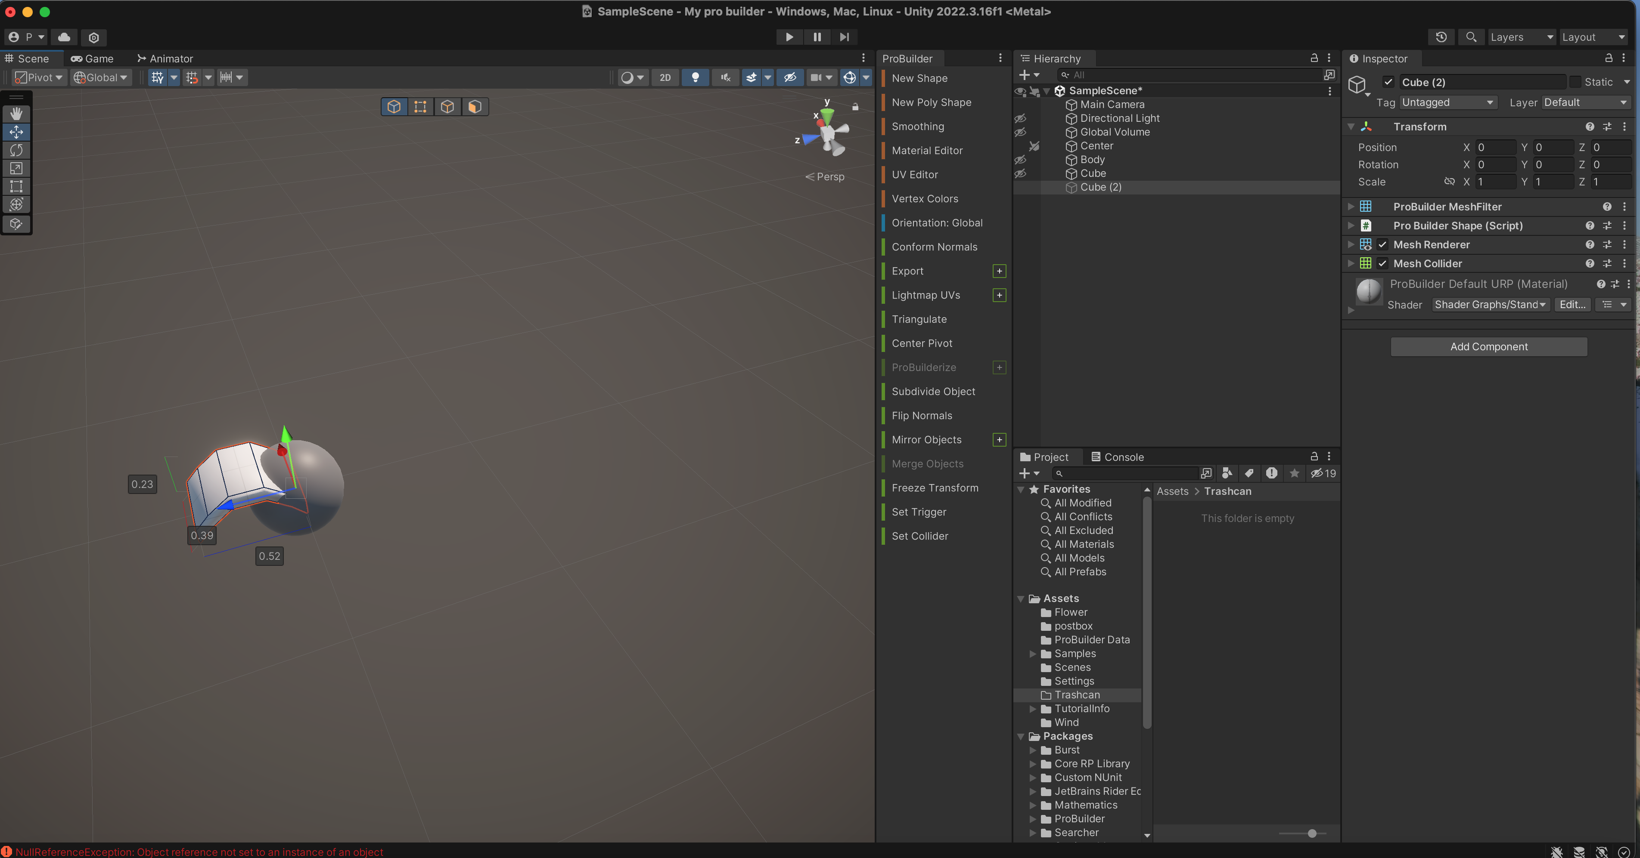The width and height of the screenshot is (1640, 858).
Task: Uncheck the Cube (2) active checkbox
Action: coord(1388,82)
